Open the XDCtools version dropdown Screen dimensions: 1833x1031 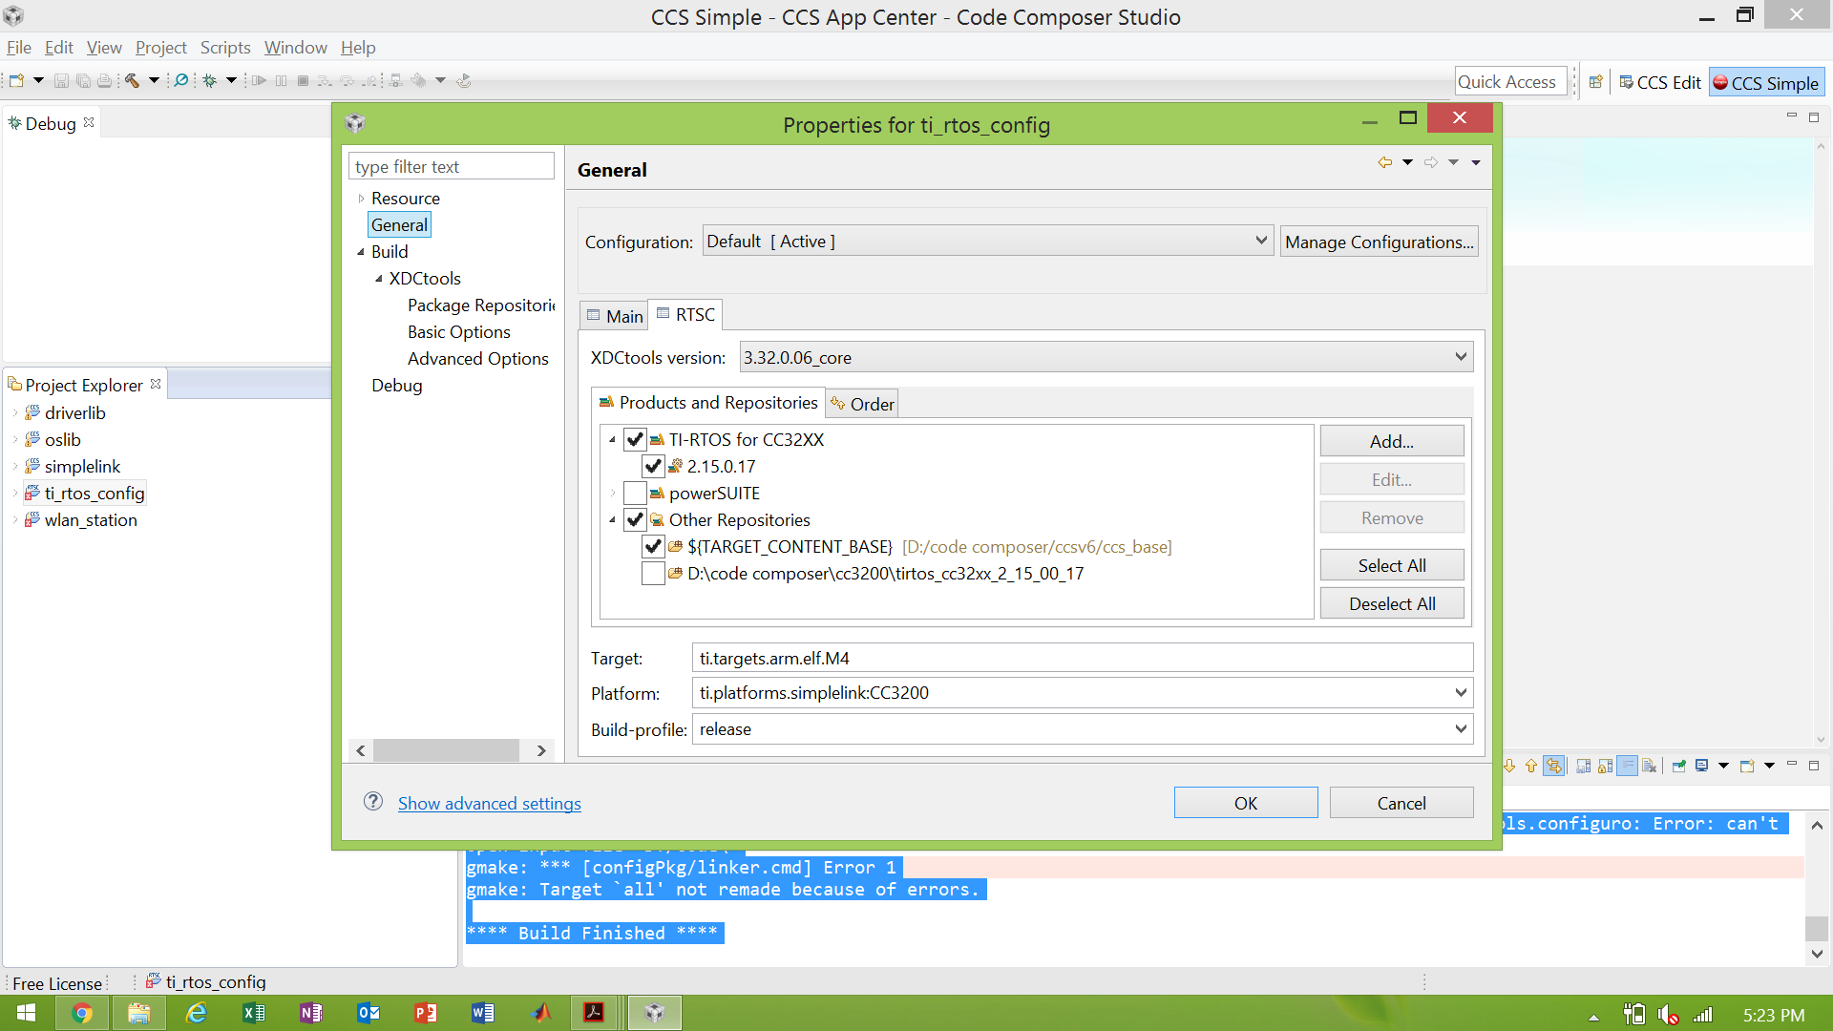coord(1460,357)
